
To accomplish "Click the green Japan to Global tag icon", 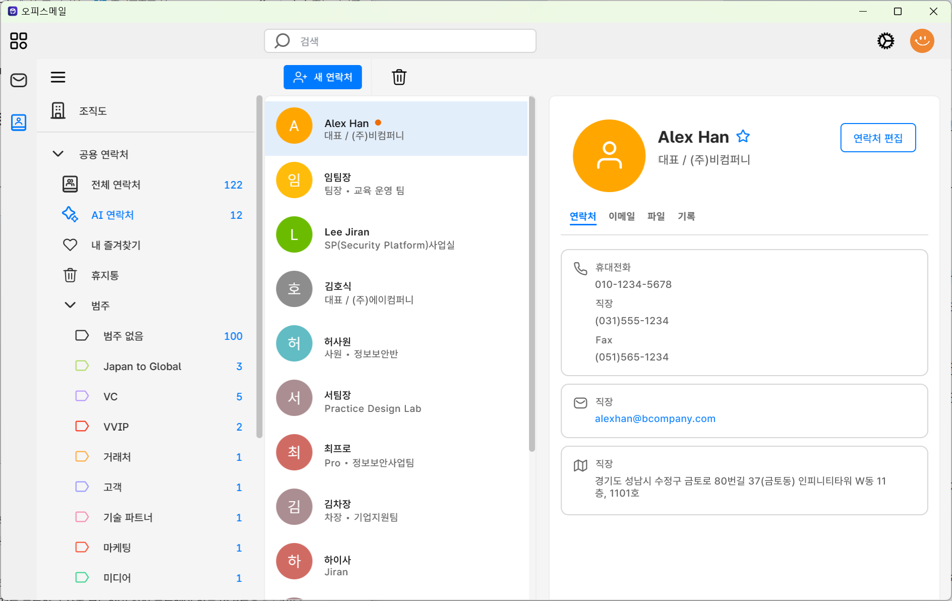I will 82,366.
